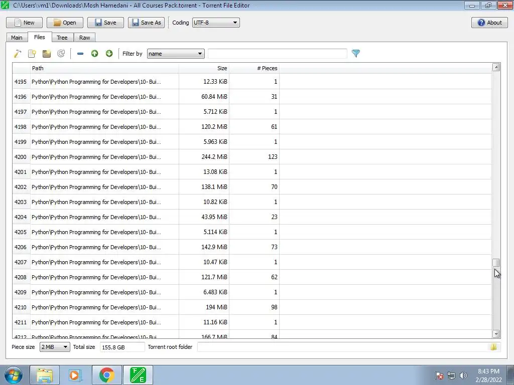Click the scrollbar up arrow

[496, 67]
